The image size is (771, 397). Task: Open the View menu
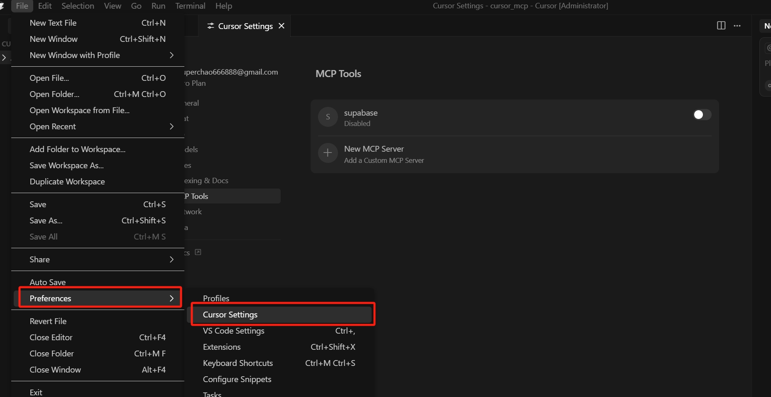coord(113,6)
